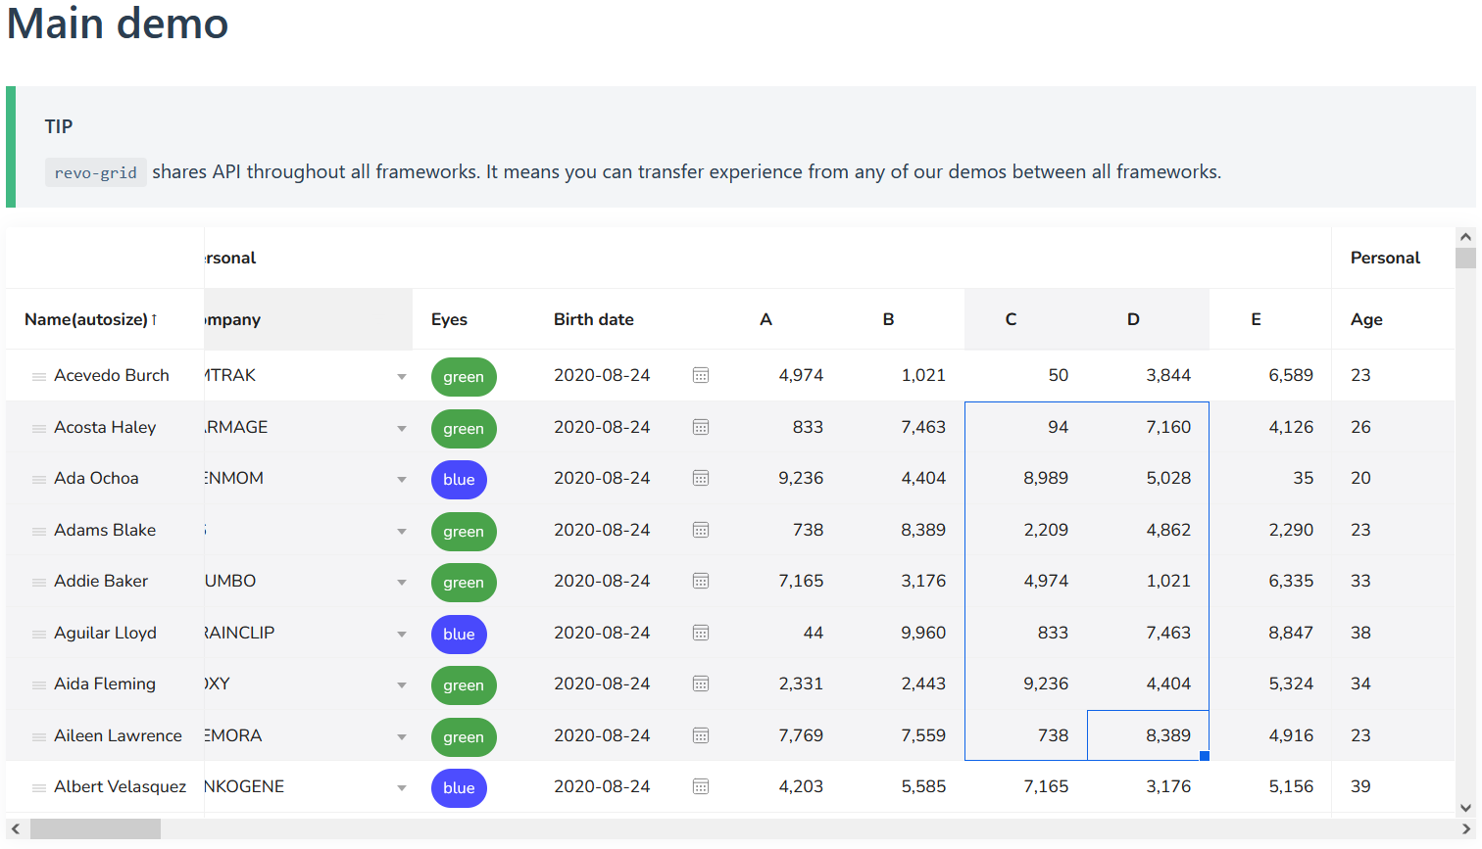Click the Age column header
1482x849 pixels.
[1366, 319]
